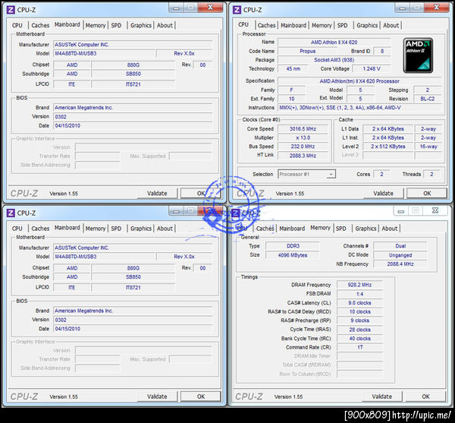The height and width of the screenshot is (423, 455).
Task: Select SPD tab in bottom-left window
Action: 116,229
